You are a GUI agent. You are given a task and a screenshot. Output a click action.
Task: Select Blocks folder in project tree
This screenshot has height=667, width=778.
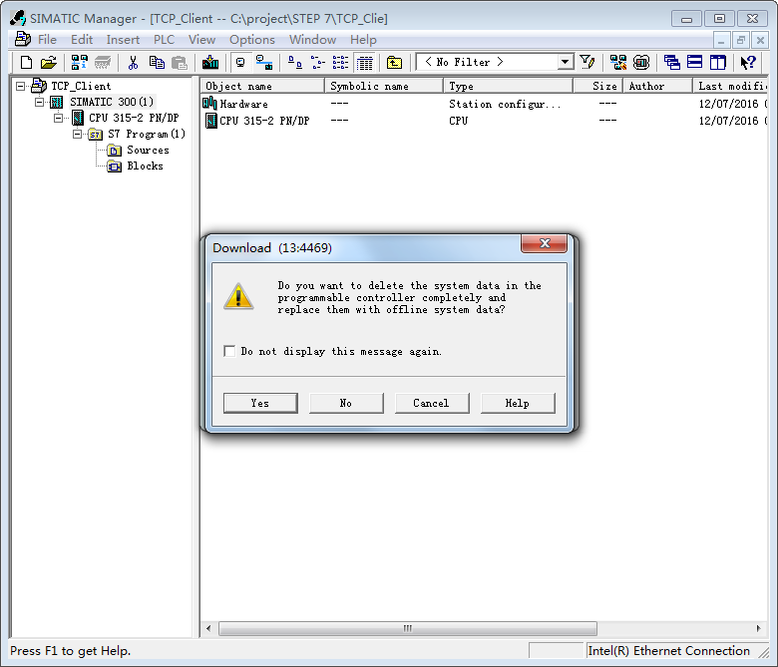tap(145, 166)
